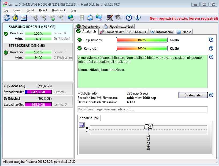Click the '276 nap, 5 óra' operating time value
This screenshot has height=166, width=219.
click(x=137, y=93)
